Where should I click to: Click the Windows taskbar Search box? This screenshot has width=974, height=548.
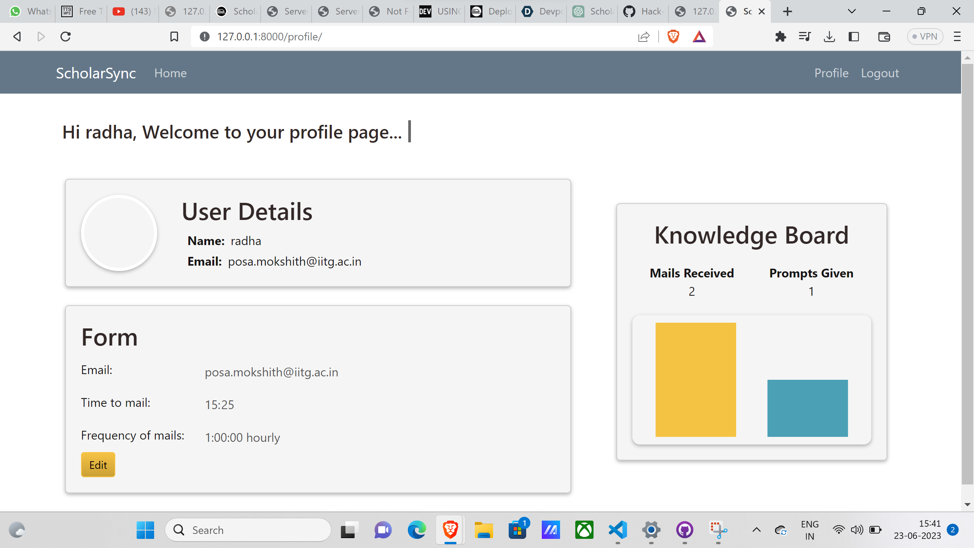(x=248, y=530)
